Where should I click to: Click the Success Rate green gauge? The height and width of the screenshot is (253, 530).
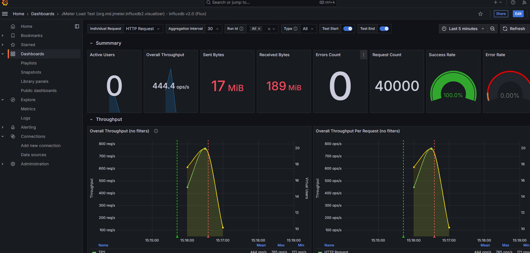pos(453,86)
